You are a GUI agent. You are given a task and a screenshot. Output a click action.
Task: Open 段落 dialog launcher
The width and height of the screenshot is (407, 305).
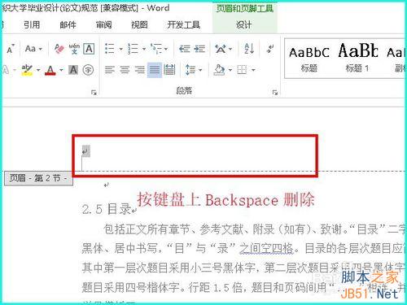click(275, 93)
